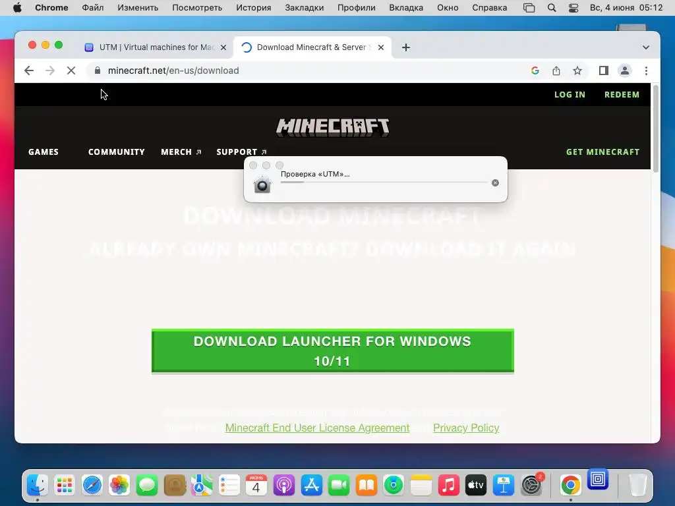Viewport: 675px width, 506px height.
Task: Open Finder from the Dock
Action: point(38,486)
